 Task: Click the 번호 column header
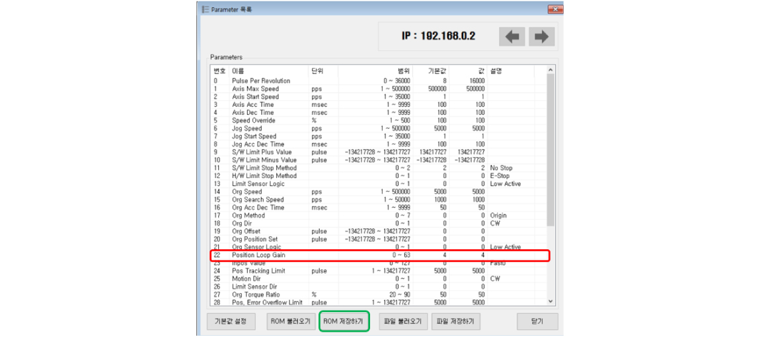coord(221,71)
